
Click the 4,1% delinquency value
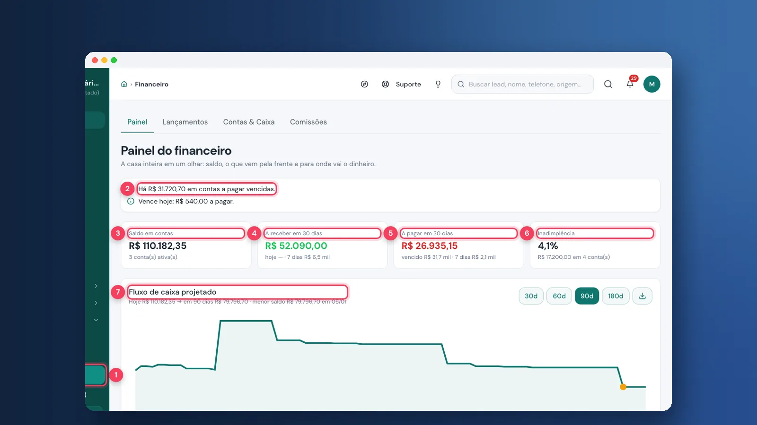[x=548, y=246]
